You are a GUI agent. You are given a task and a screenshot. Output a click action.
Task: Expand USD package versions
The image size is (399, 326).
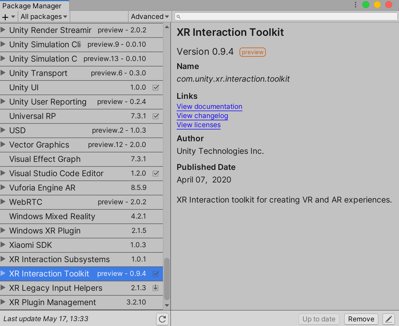3,130
